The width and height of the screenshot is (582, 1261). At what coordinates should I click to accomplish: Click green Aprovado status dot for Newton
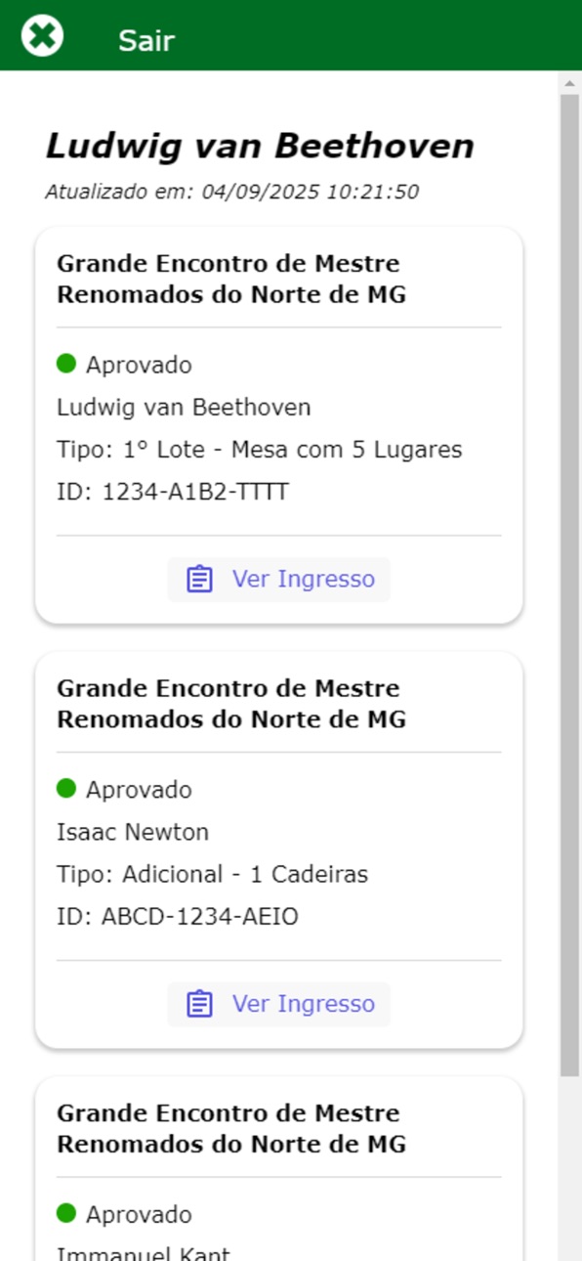[66, 788]
